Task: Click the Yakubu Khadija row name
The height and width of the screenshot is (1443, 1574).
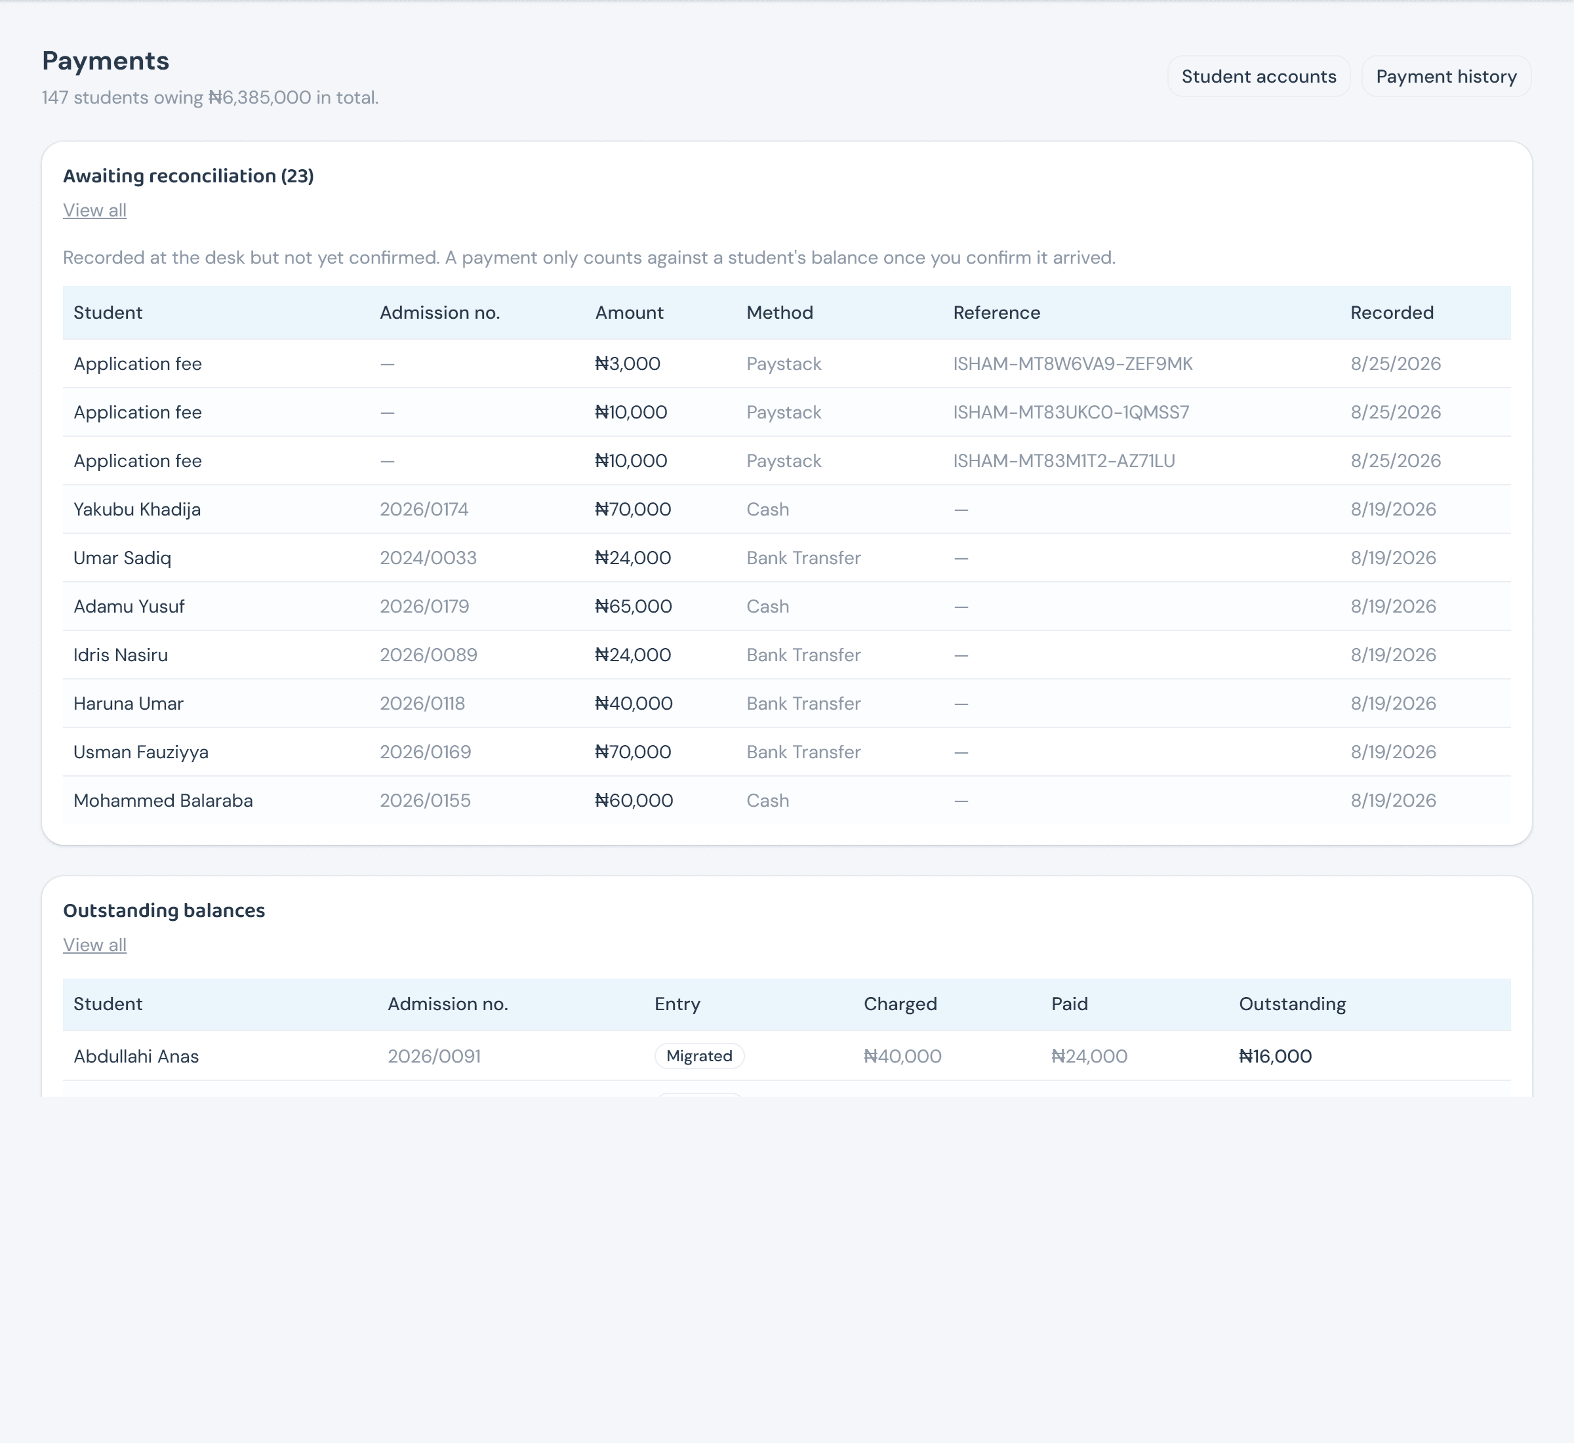Action: tap(138, 509)
